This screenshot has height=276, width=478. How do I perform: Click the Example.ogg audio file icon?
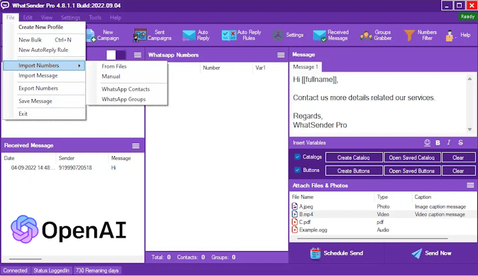click(294, 229)
